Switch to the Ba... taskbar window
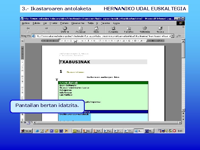The image size is (200, 150). coord(77,131)
